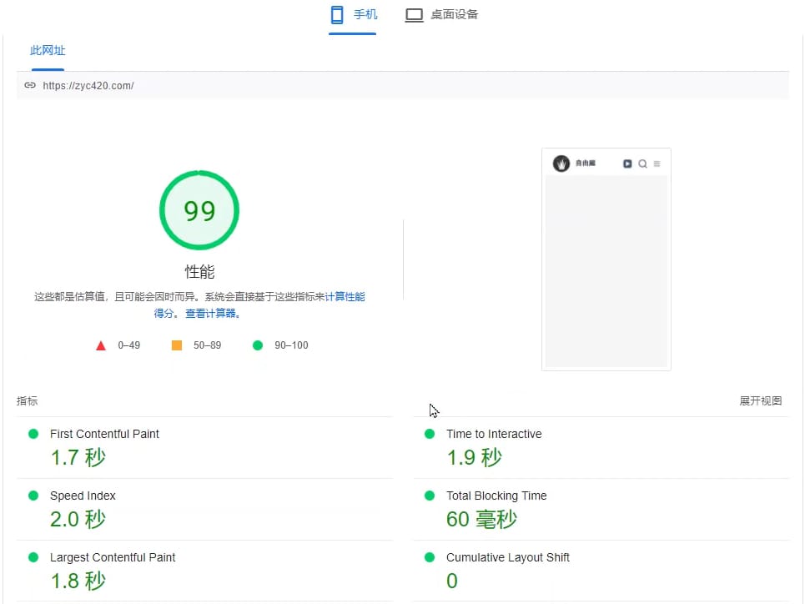Click the red triangle in the 0–49 legend
The image size is (805, 604).
101,345
